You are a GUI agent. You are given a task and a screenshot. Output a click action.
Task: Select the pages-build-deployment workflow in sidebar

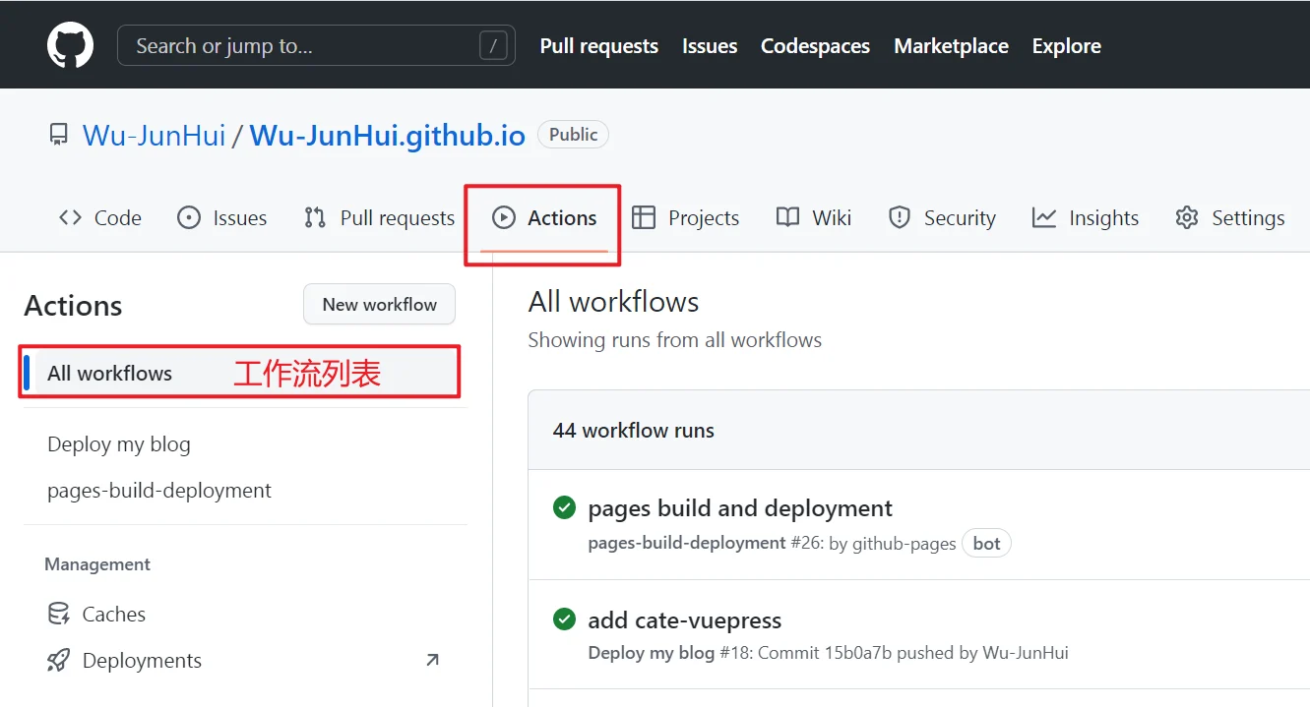pyautogui.click(x=158, y=490)
